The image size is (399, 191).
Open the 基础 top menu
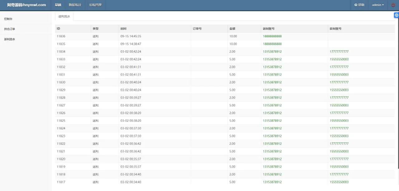point(58,5)
